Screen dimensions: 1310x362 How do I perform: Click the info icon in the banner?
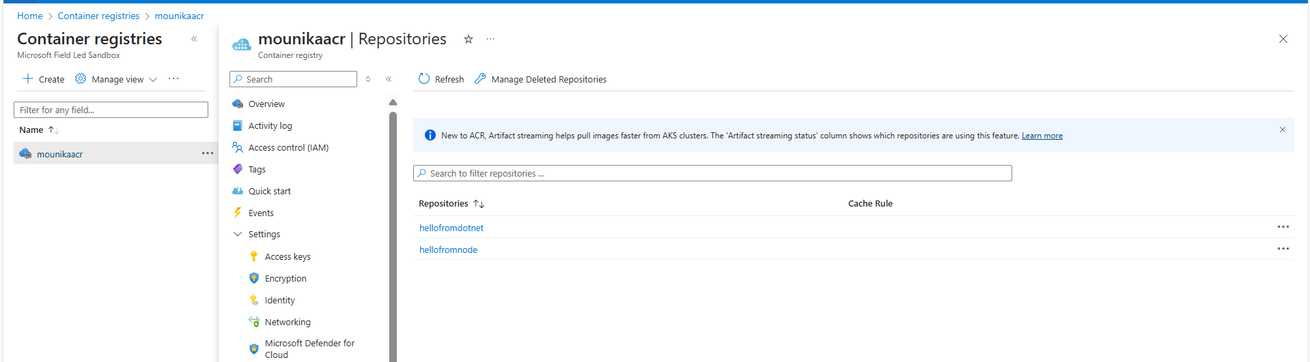[x=430, y=135]
